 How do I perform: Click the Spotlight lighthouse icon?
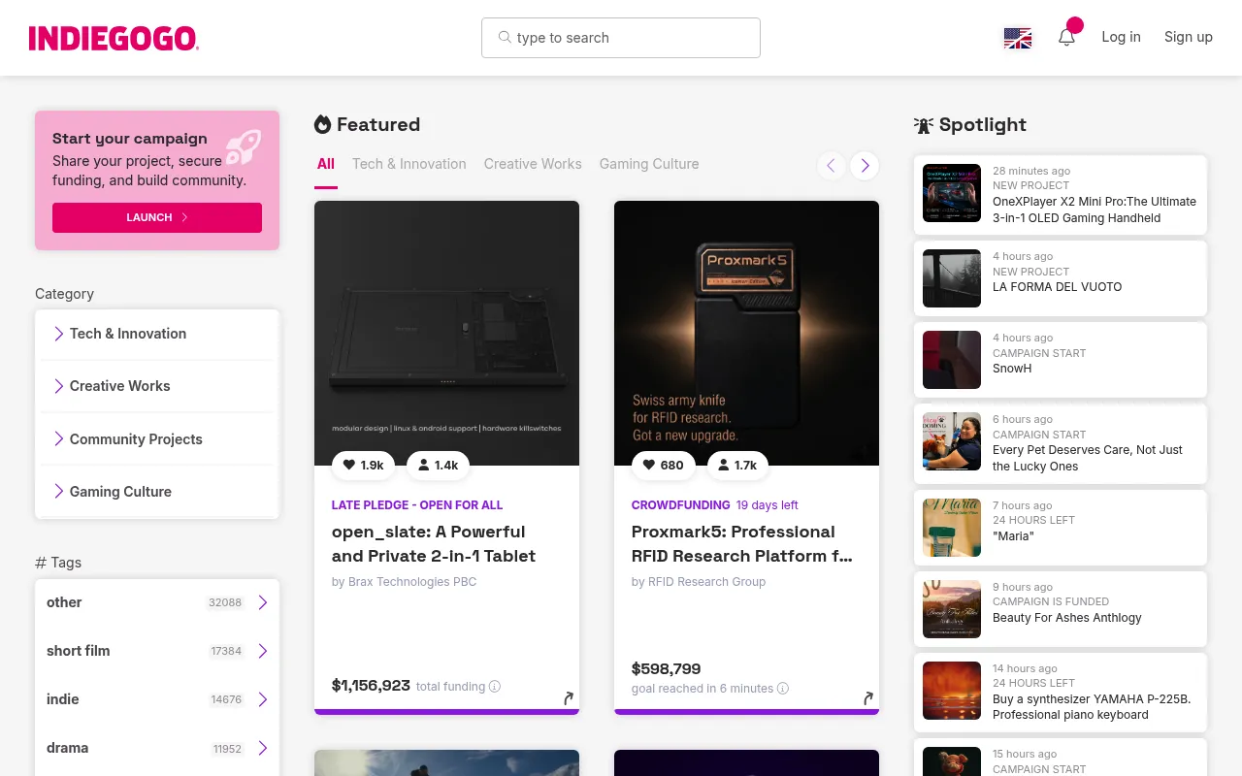pyautogui.click(x=924, y=125)
